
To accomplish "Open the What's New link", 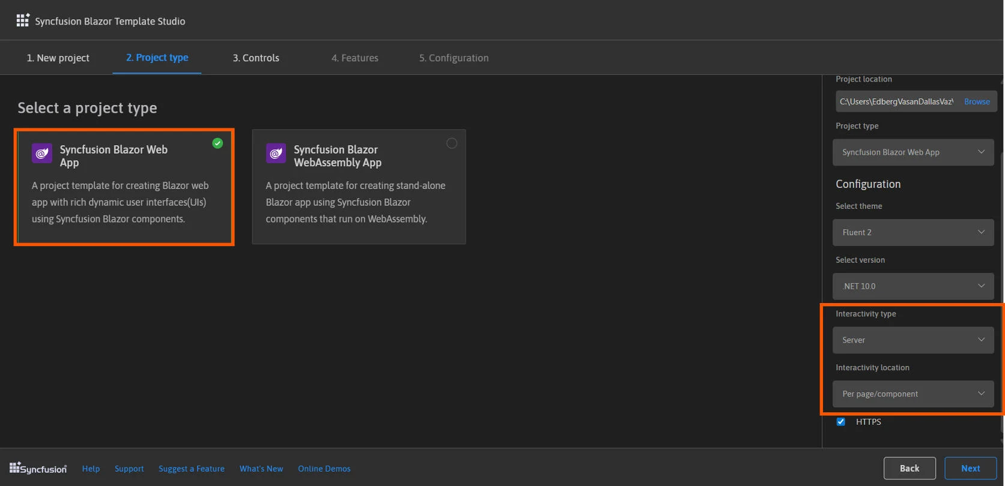I will click(261, 469).
